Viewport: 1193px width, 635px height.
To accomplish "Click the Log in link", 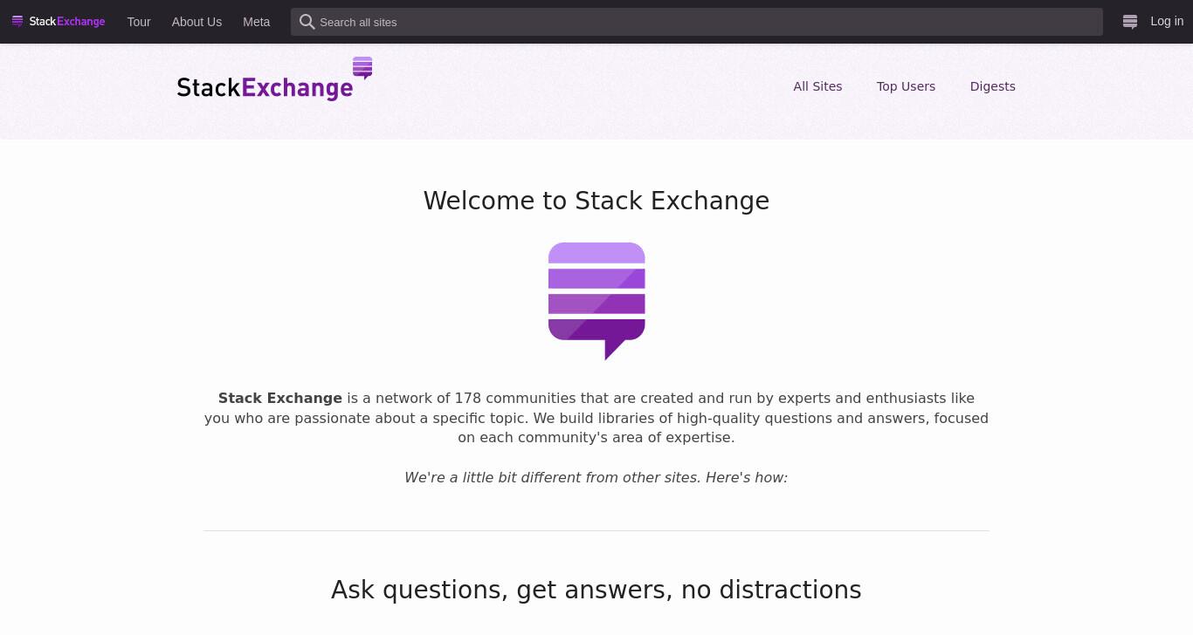I will coord(1167,21).
